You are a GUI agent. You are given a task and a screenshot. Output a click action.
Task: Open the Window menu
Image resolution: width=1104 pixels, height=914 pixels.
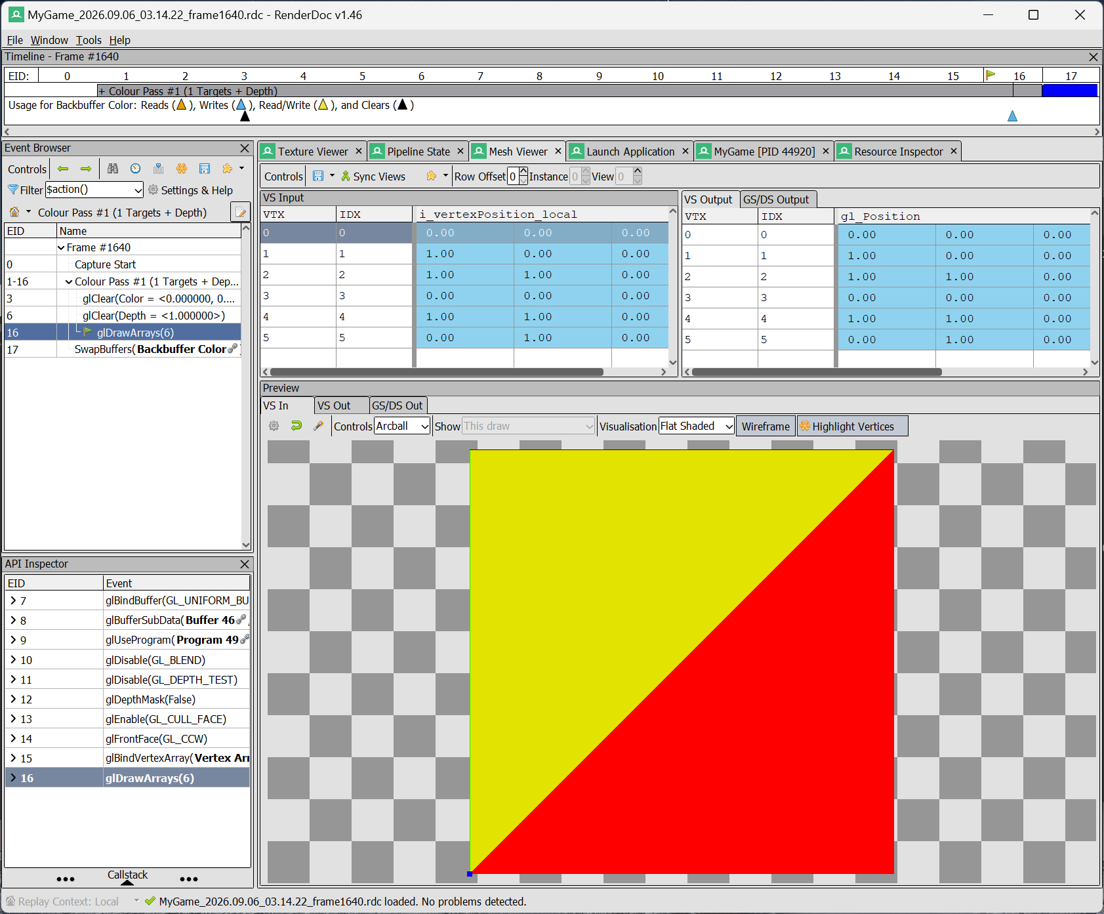tap(49, 40)
